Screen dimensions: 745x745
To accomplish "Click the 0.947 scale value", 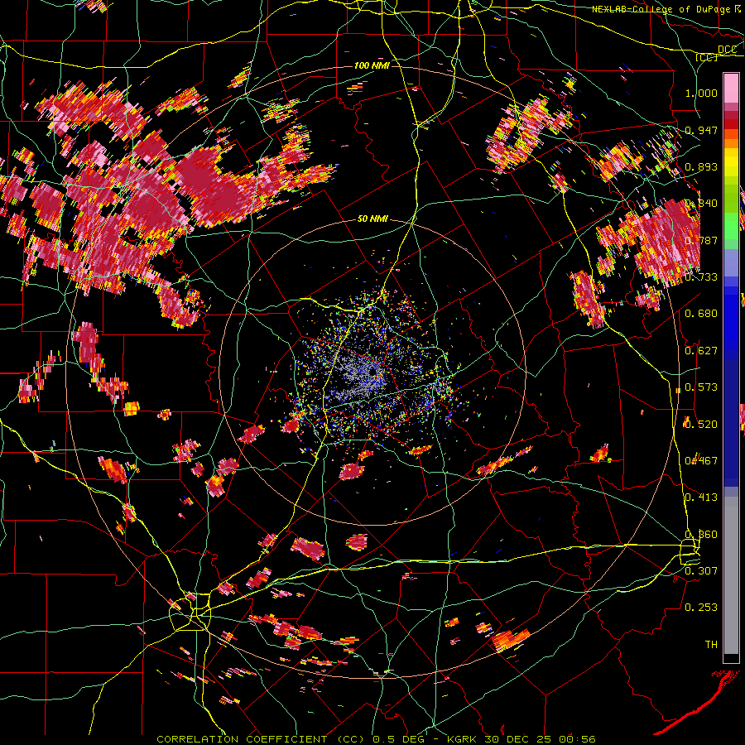I will tap(701, 130).
